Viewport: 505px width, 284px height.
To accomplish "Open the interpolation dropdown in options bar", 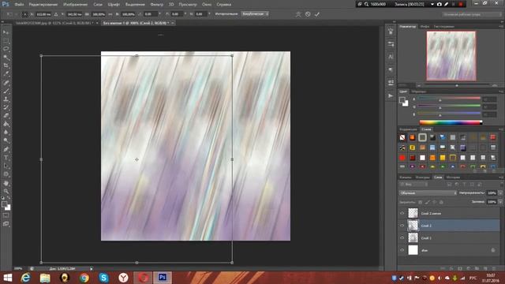I will click(255, 14).
